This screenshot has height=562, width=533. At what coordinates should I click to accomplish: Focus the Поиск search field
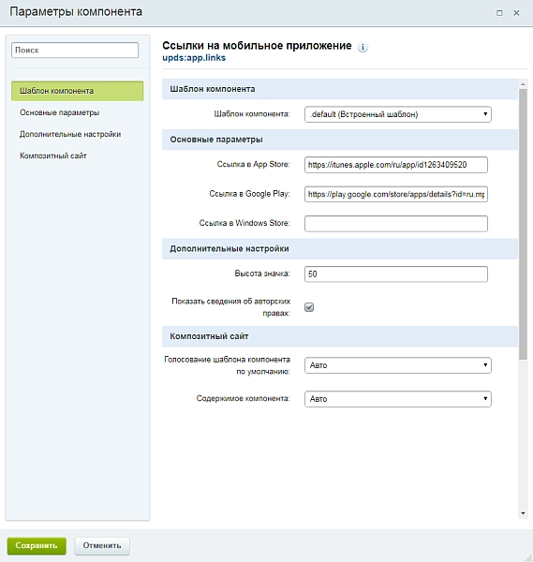click(75, 51)
